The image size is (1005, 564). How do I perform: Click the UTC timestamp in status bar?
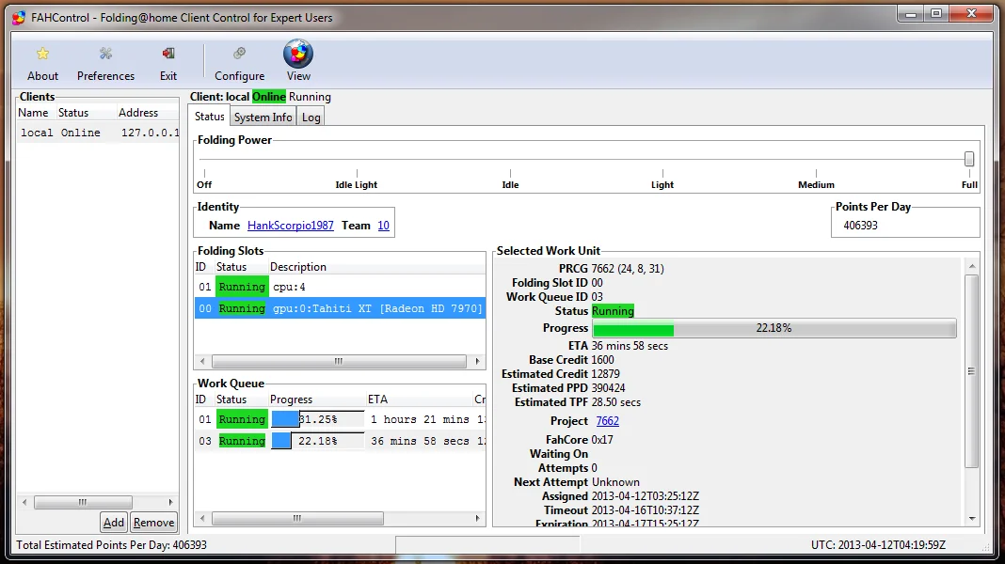878,545
